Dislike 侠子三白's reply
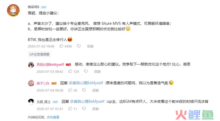 [84, 90]
